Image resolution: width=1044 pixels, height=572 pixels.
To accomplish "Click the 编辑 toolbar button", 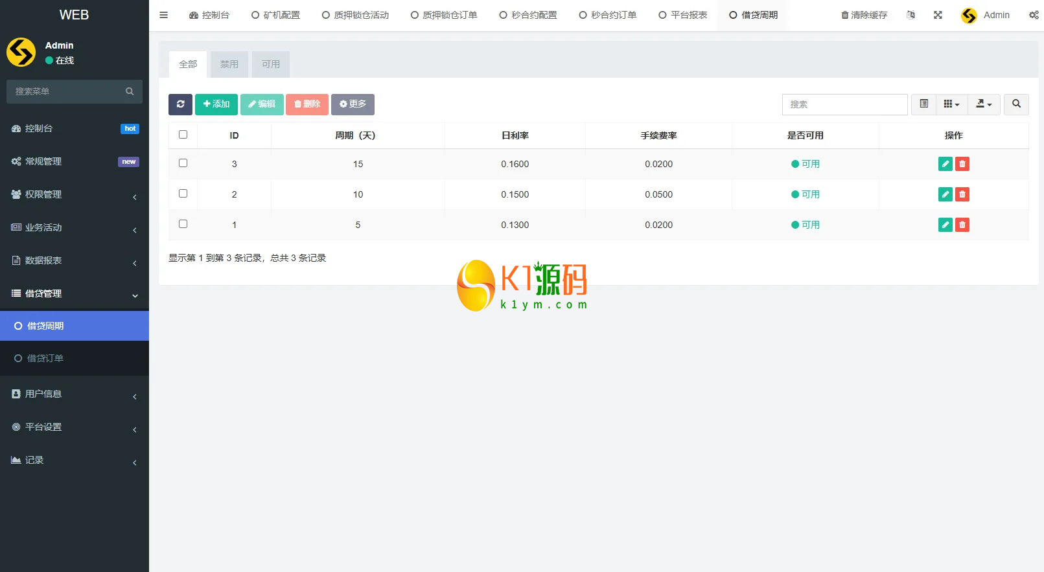I will click(262, 104).
